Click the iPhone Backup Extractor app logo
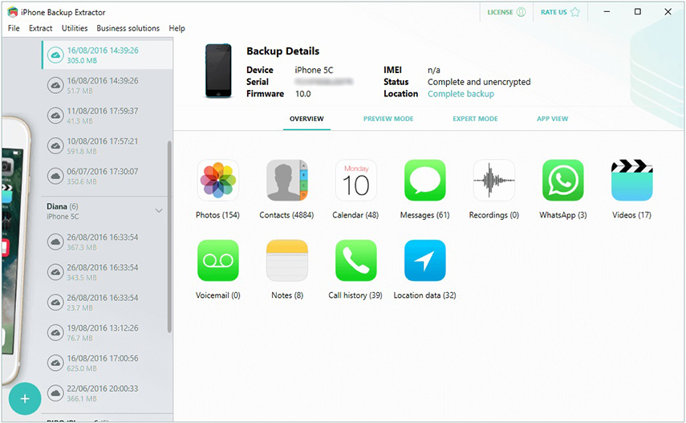 click(x=13, y=12)
